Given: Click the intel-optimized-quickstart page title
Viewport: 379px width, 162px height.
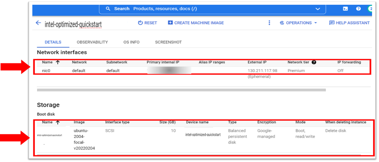Looking at the screenshot, I should tap(73, 24).
